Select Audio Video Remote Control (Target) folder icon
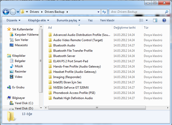The height and width of the screenshot is (125, 172). tap(50, 40)
